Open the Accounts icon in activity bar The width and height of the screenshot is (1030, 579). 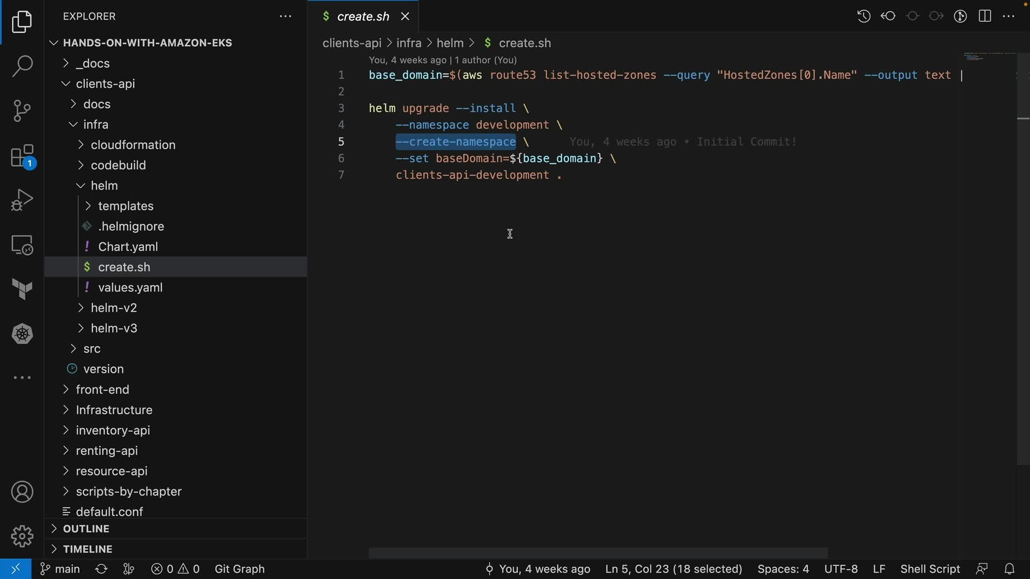click(22, 492)
